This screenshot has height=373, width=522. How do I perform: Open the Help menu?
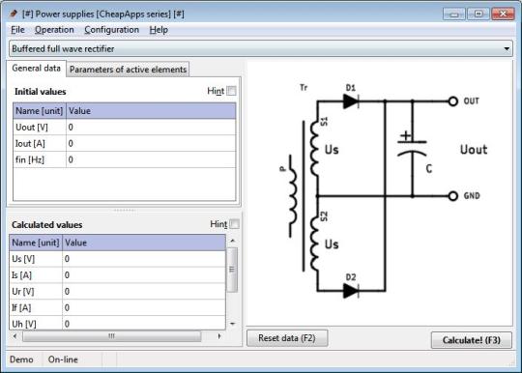click(159, 30)
